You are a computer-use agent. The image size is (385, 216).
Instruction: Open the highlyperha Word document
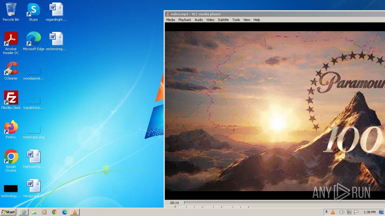tap(33, 159)
